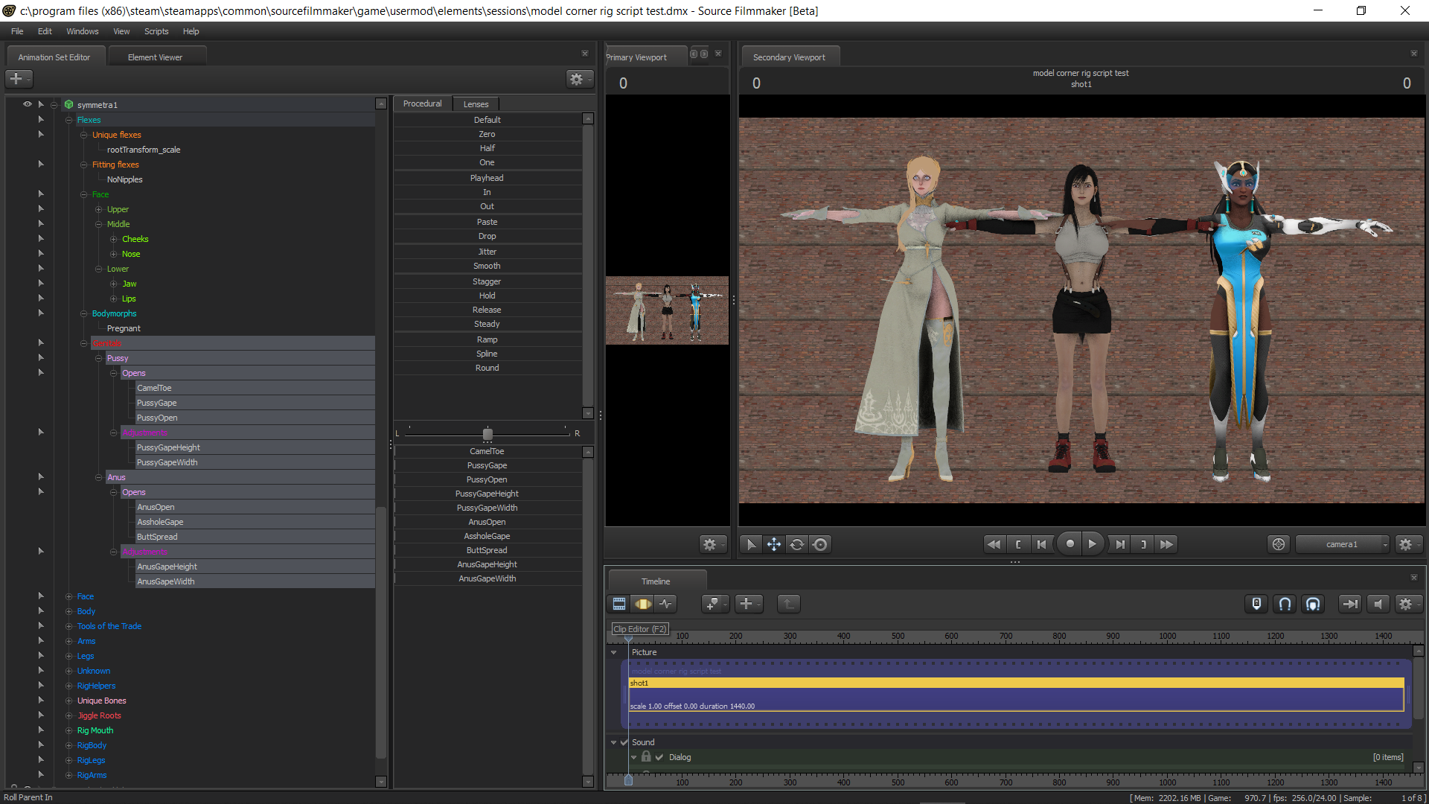The height and width of the screenshot is (804, 1429).
Task: Open the camera1 dropdown
Action: pyautogui.click(x=1343, y=544)
